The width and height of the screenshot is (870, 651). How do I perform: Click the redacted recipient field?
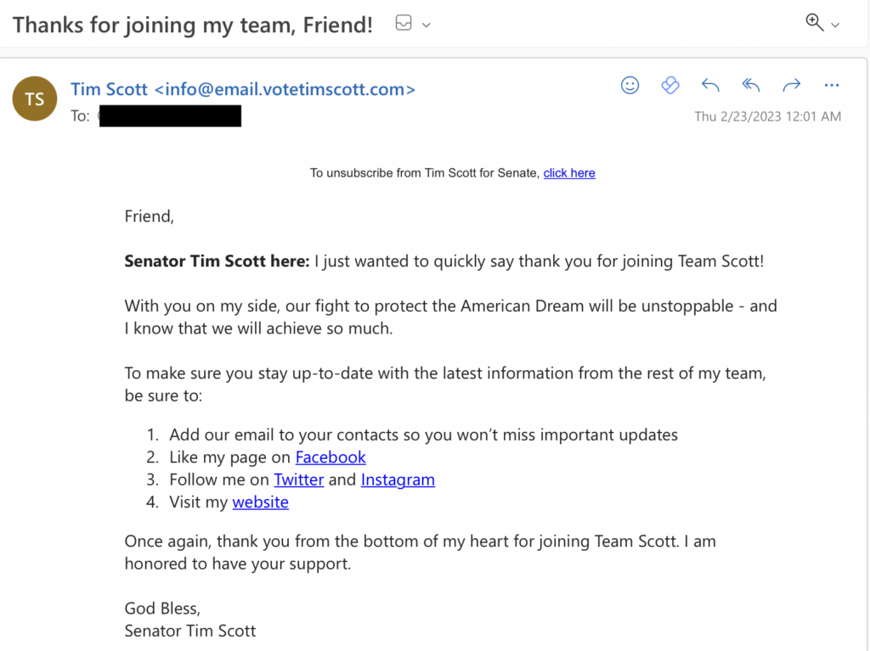169,115
